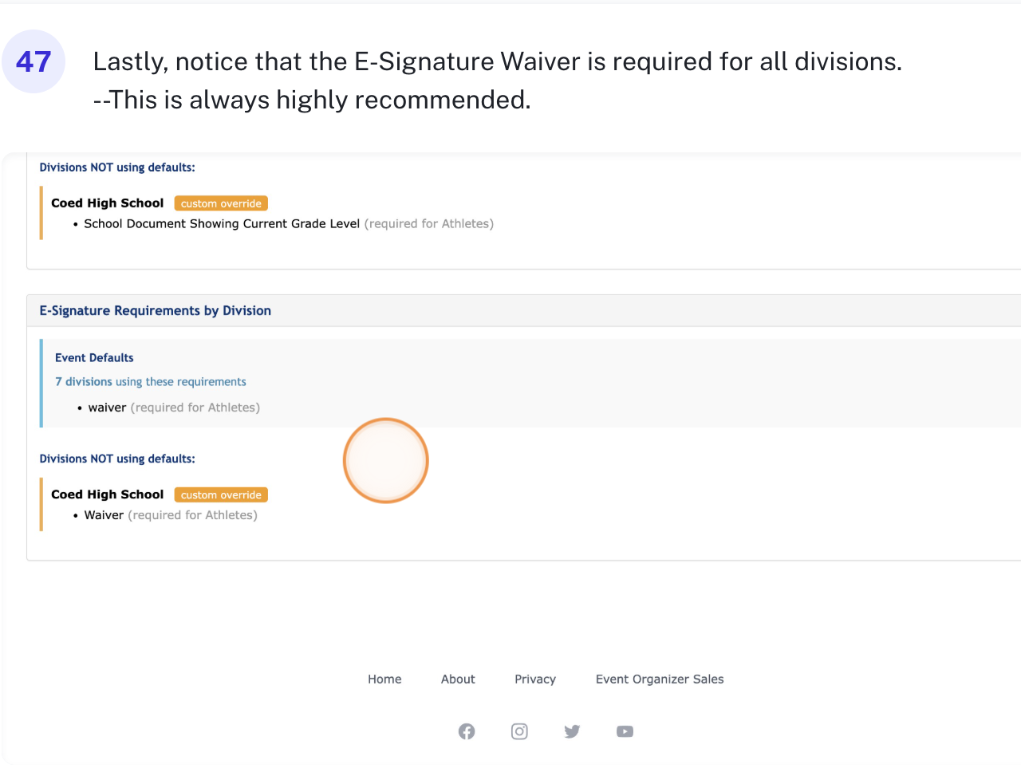Click custom override badge above the Waiver item
The width and height of the screenshot is (1021, 780).
click(x=221, y=495)
